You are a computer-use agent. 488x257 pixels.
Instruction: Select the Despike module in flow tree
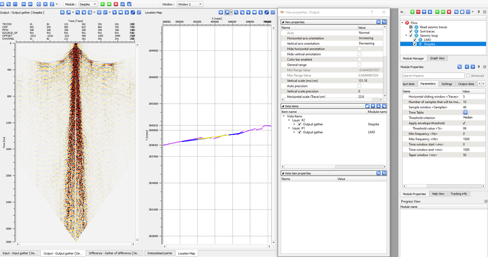pos(430,44)
